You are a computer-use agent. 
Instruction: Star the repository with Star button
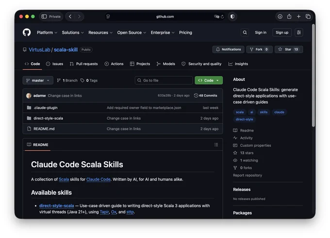(x=289, y=49)
